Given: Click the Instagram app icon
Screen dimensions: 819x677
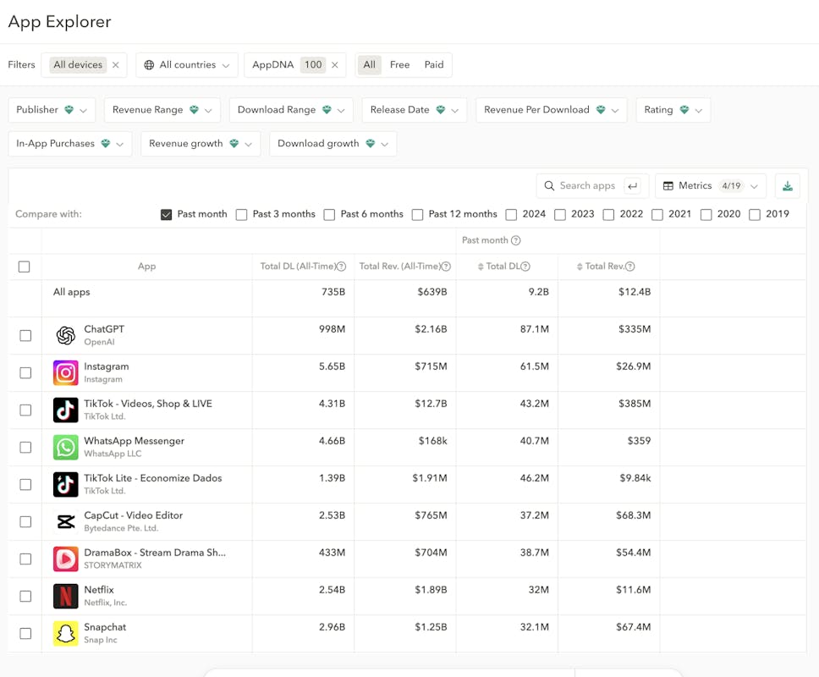Looking at the screenshot, I should tap(65, 373).
